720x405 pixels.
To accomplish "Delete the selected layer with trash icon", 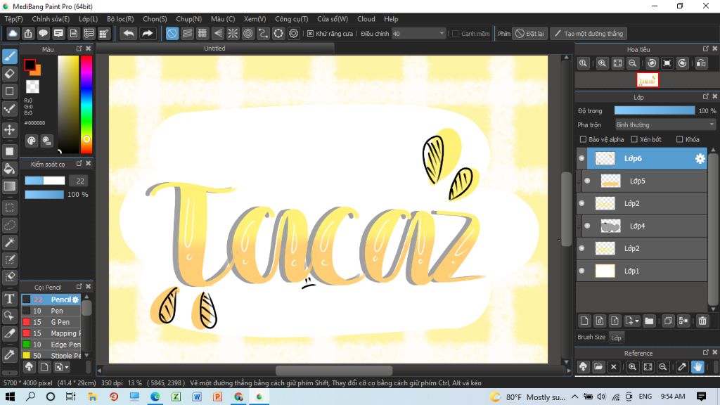I will [x=702, y=321].
